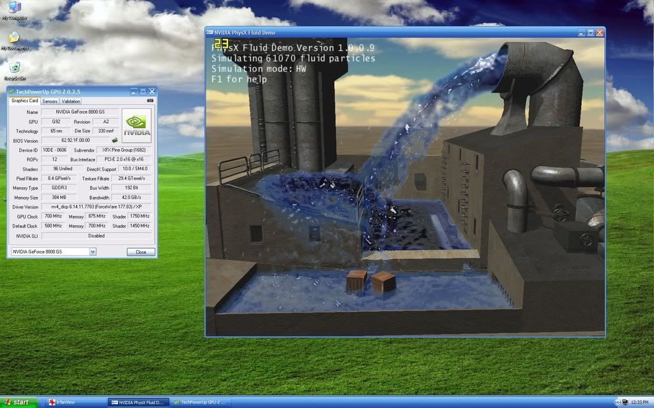654x408 pixels.
Task: Click the NVIDIA logo in GPU-Z
Action: [x=137, y=126]
